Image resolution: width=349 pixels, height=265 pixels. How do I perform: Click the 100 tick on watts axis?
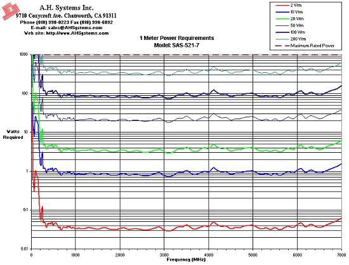[25, 94]
